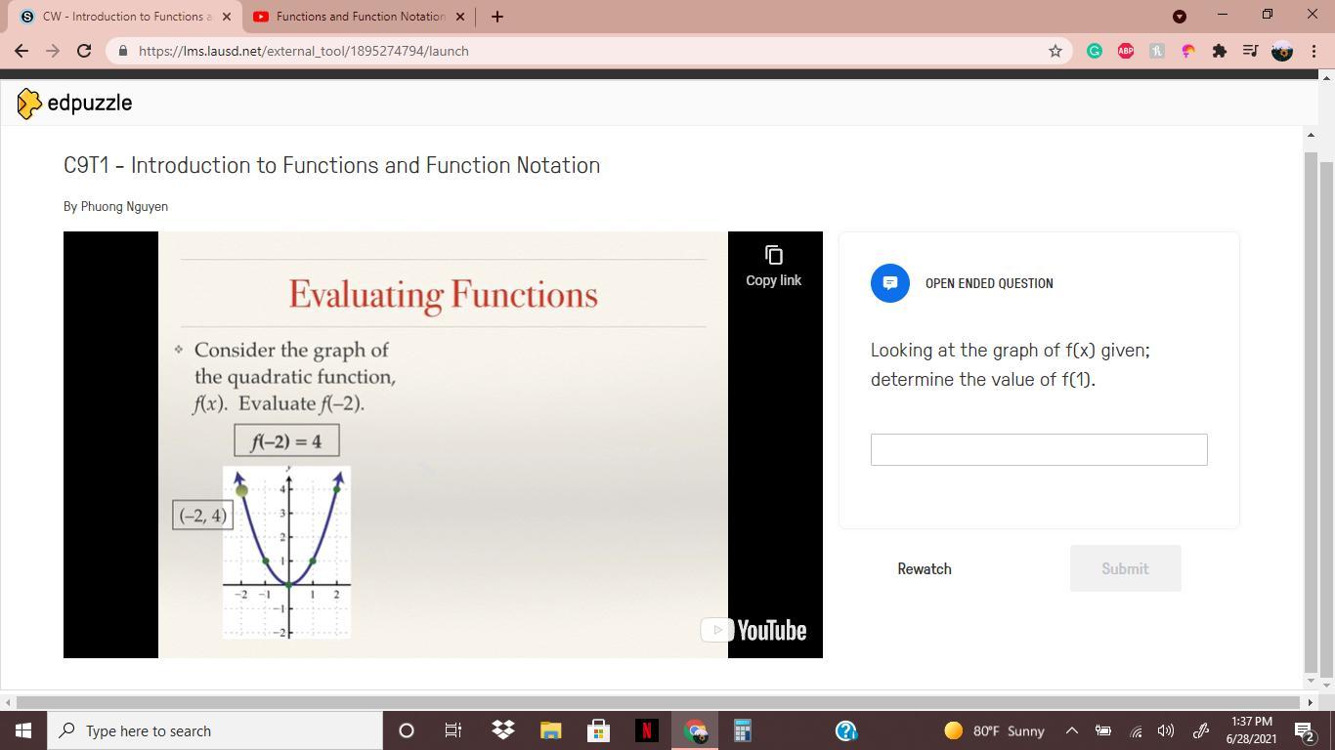This screenshot has height=750, width=1335.
Task: Open Task View on taskbar
Action: (453, 730)
